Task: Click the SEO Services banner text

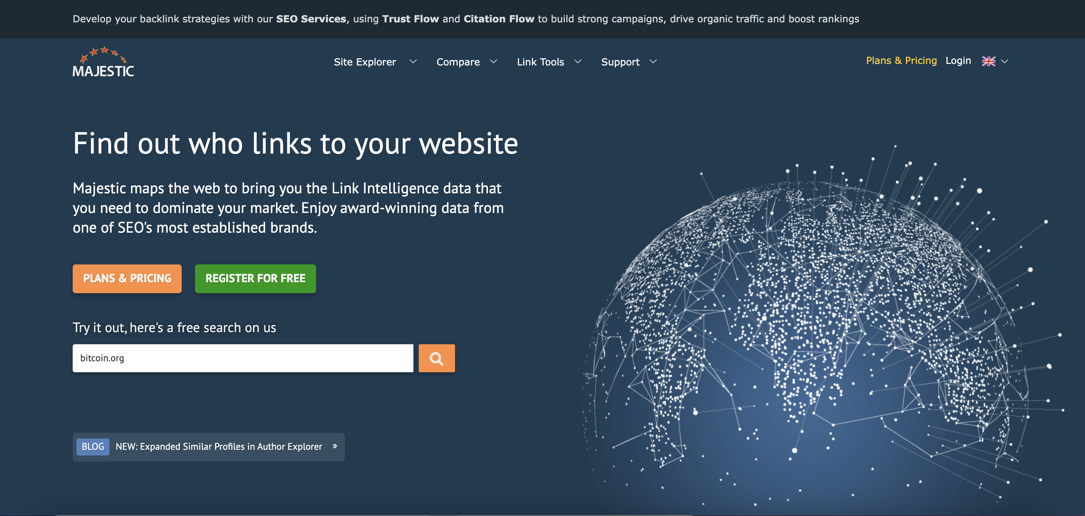Action: 311,19
